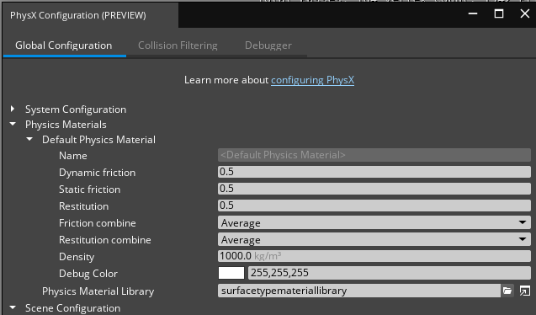Open the Restitution combine dropdown
This screenshot has width=536, height=315.
374,239
